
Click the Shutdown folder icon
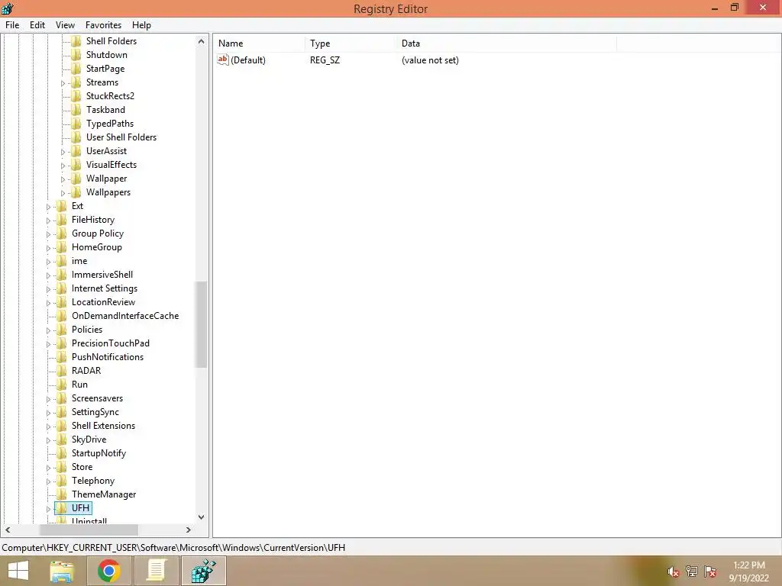[76, 55]
